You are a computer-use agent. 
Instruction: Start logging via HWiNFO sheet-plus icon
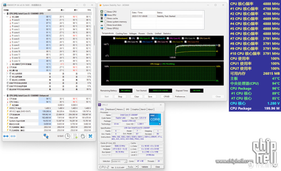pyautogui.click(x=75, y=136)
